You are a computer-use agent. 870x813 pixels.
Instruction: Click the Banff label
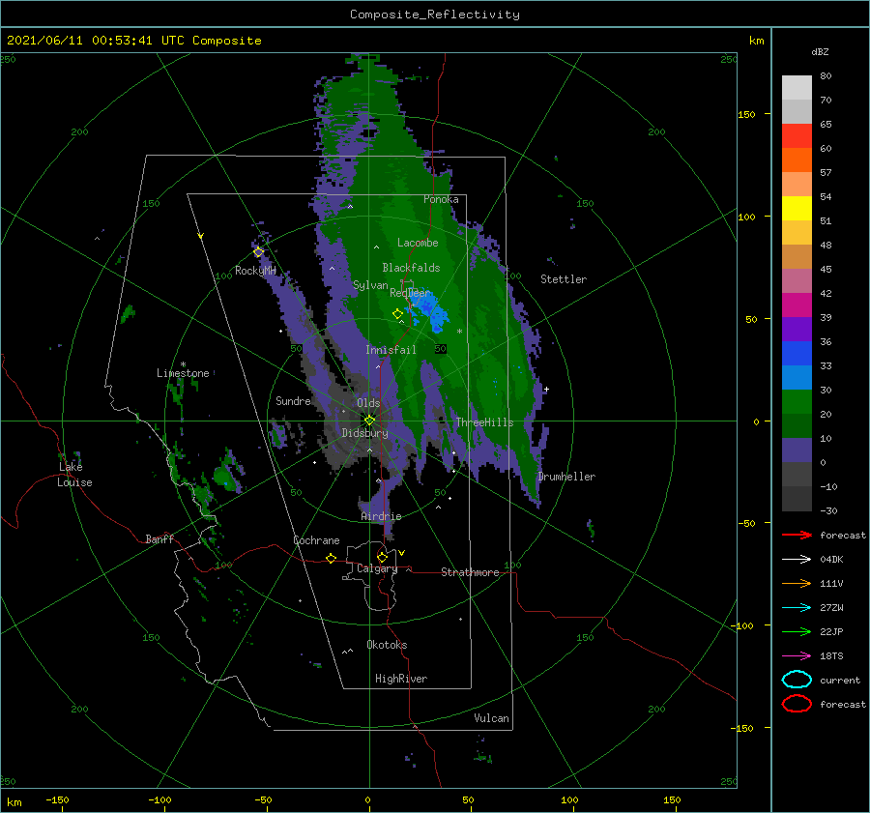[x=159, y=538]
